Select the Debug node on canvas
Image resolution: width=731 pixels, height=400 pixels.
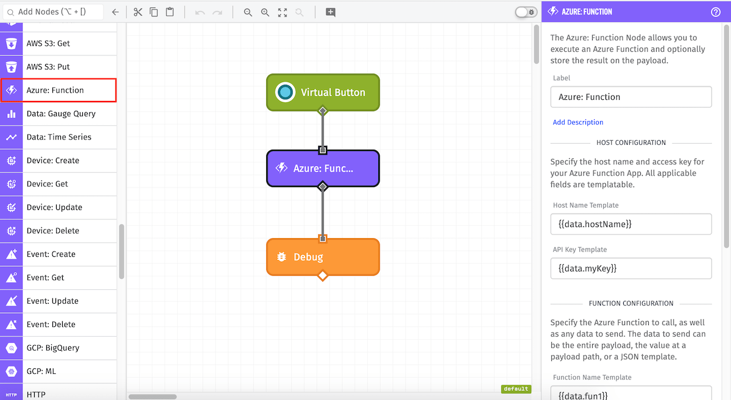(x=323, y=257)
